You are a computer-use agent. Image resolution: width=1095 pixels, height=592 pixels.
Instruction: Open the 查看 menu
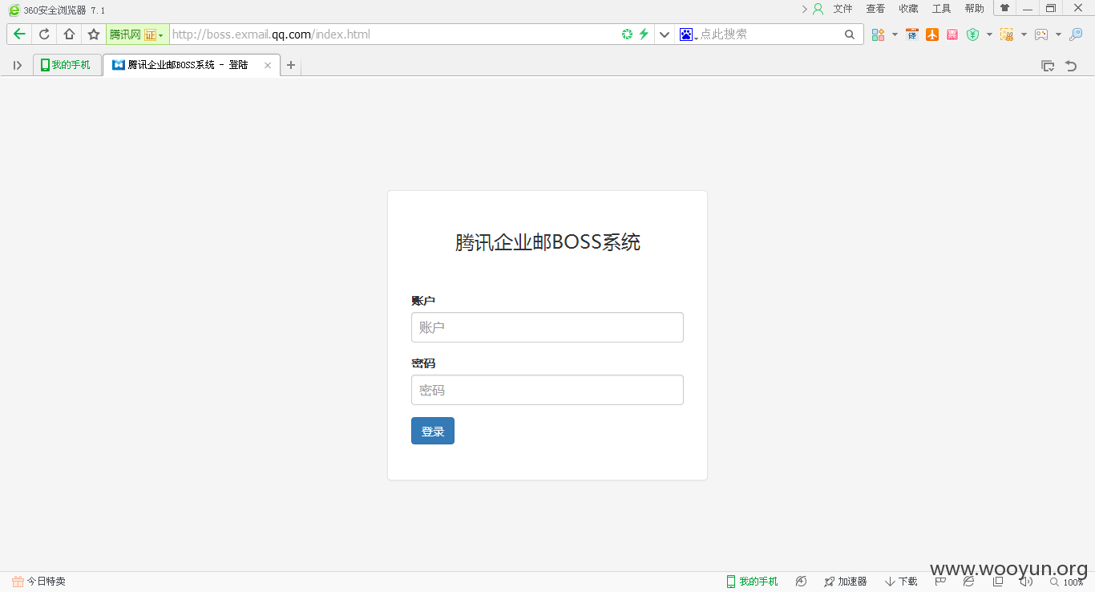pos(875,9)
